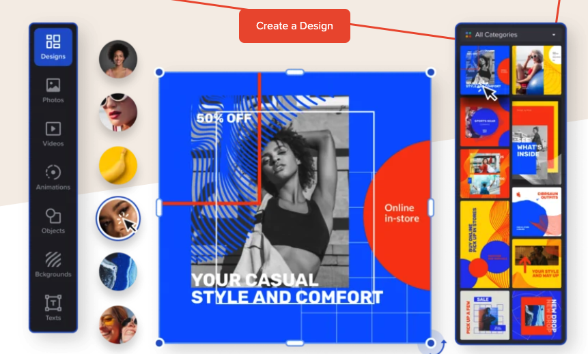588x354 pixels.
Task: Open the Designs panel in sidebar
Action: tap(53, 47)
